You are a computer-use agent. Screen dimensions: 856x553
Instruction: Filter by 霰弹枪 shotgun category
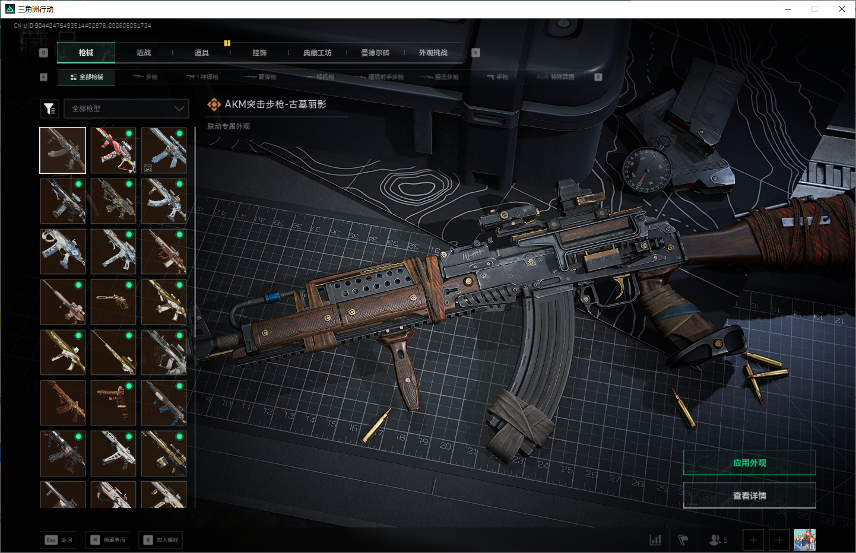click(x=261, y=77)
